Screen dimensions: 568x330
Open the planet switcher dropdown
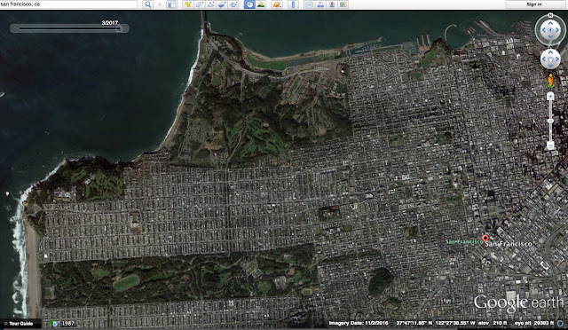tap(277, 4)
